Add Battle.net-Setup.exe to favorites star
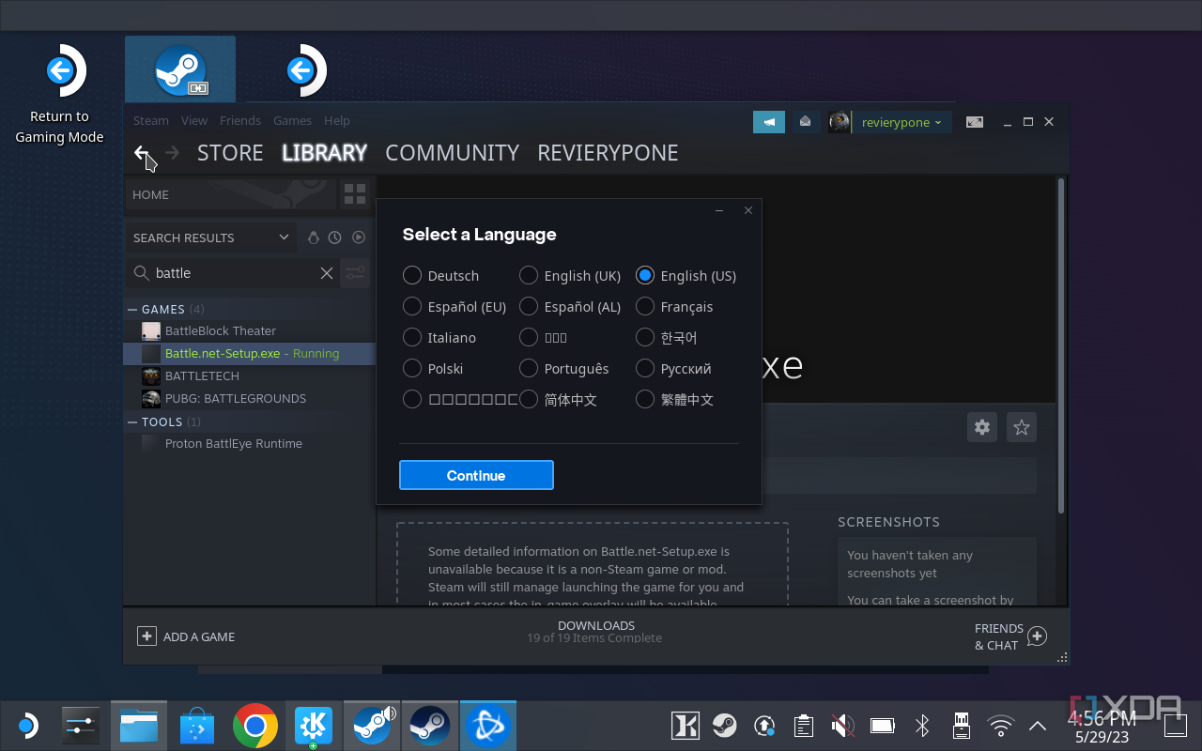The image size is (1202, 751). pyautogui.click(x=1022, y=427)
